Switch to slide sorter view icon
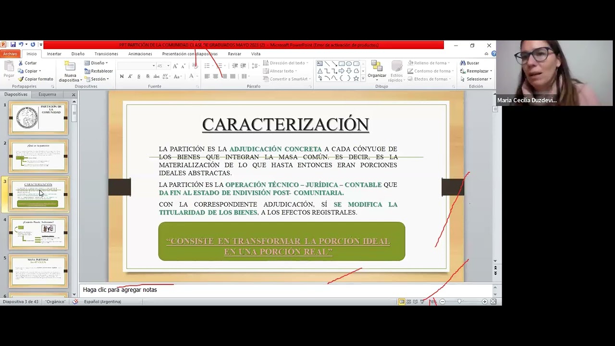Screen dimensions: 615x346 pyautogui.click(x=409, y=301)
